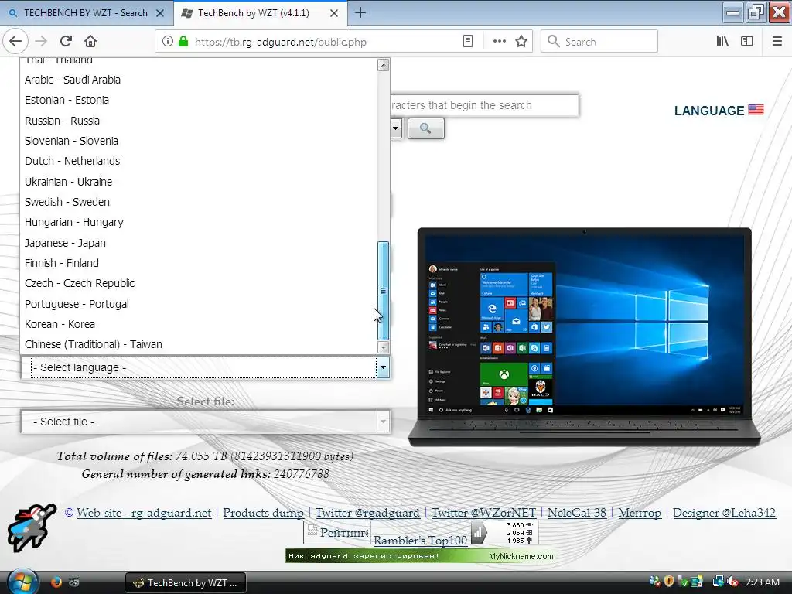Choose Hungarian - Hungary option
Image resolution: width=792 pixels, height=594 pixels.
click(199, 222)
